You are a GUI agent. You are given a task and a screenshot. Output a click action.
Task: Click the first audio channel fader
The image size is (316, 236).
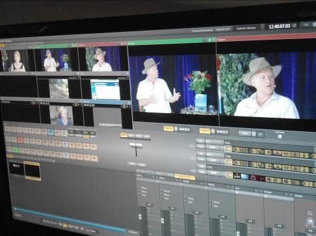point(140,216)
